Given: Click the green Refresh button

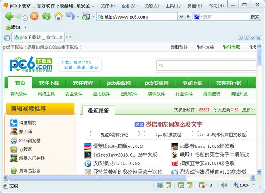Looking at the screenshot, I should (46, 16).
